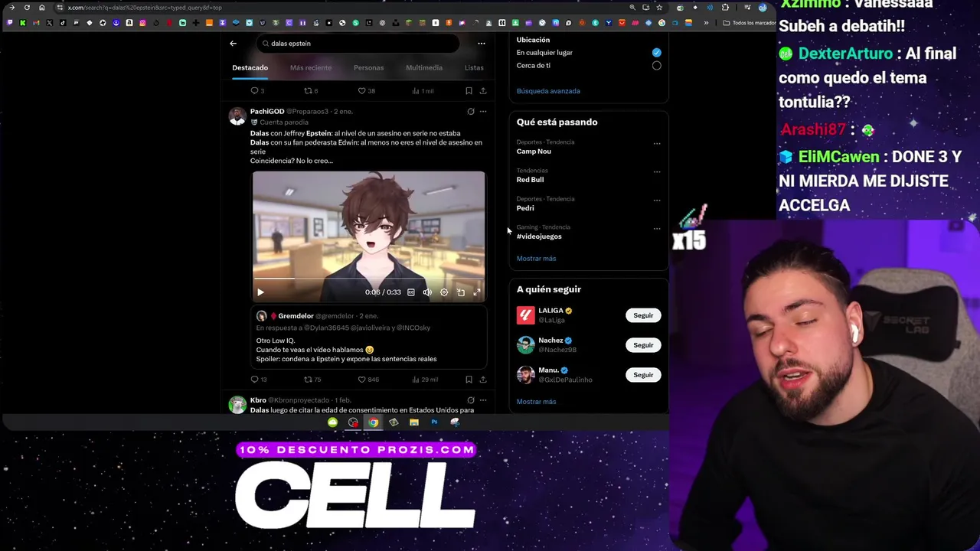Repost PachiGOD's post with 75 reposts

[312, 380]
